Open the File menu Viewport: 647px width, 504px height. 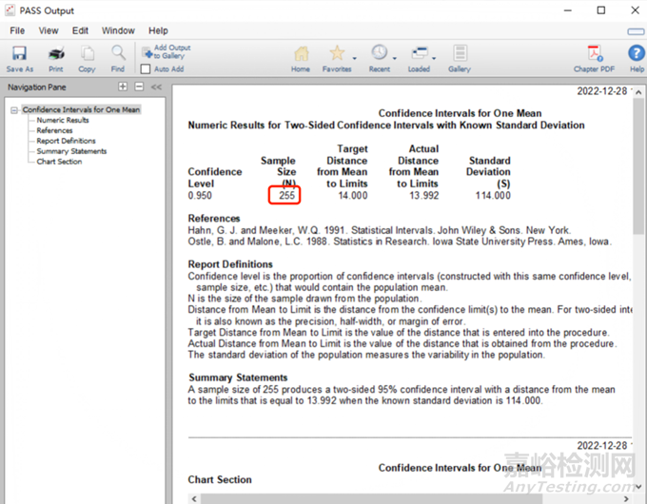(17, 30)
